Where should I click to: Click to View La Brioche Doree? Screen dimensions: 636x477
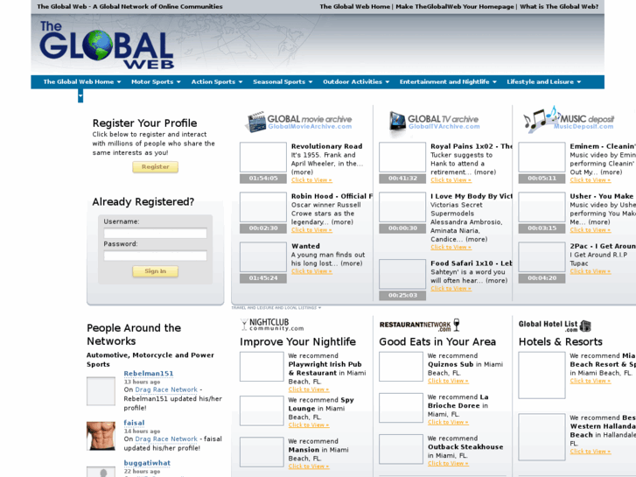(448, 422)
